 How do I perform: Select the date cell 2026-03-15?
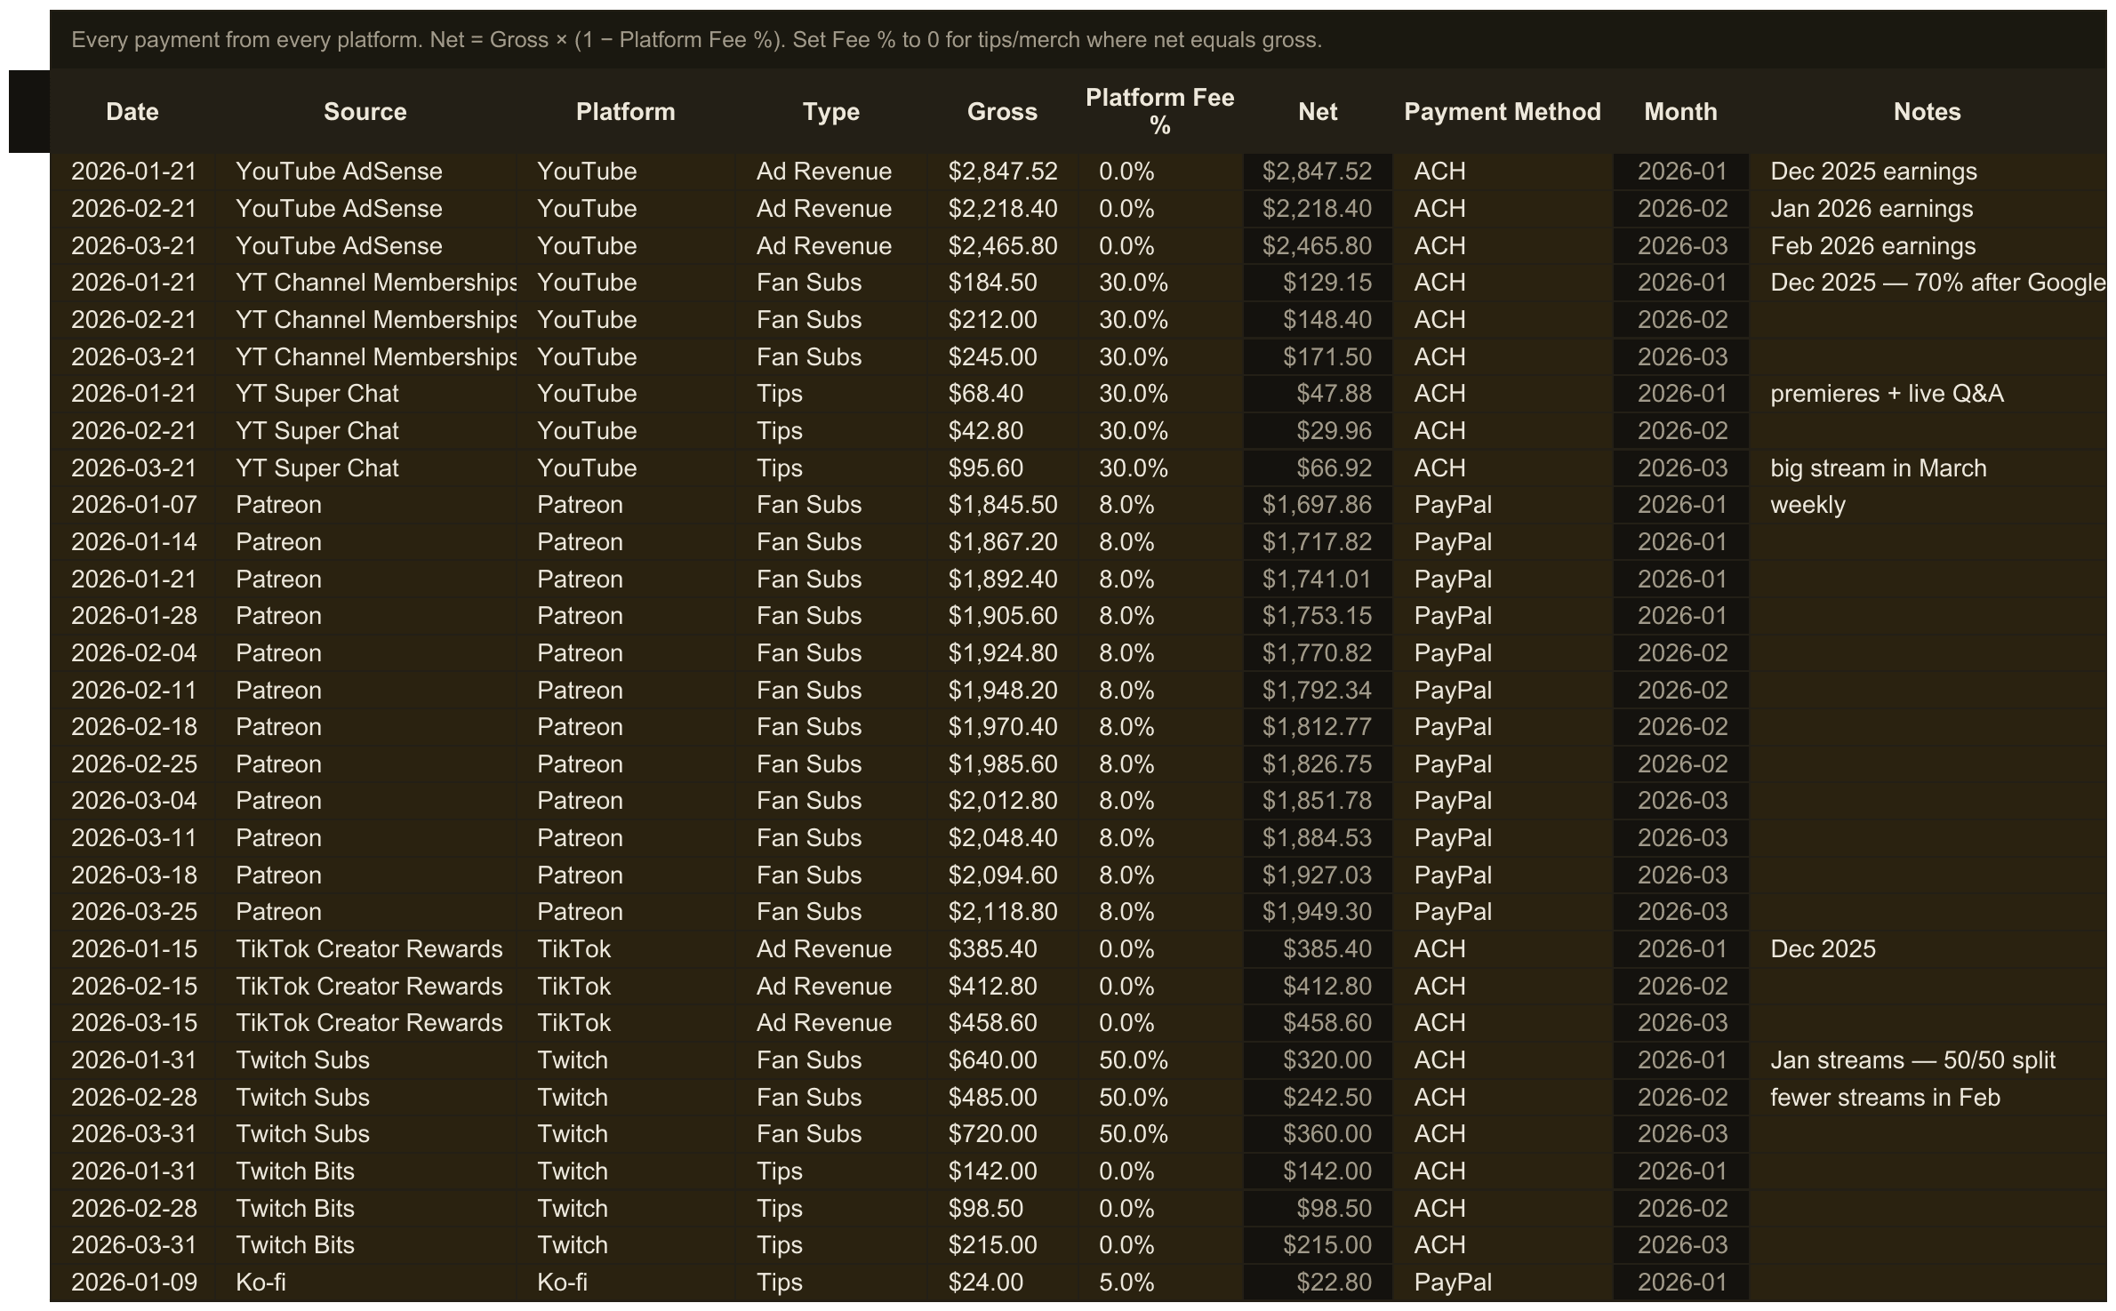pos(133,1023)
